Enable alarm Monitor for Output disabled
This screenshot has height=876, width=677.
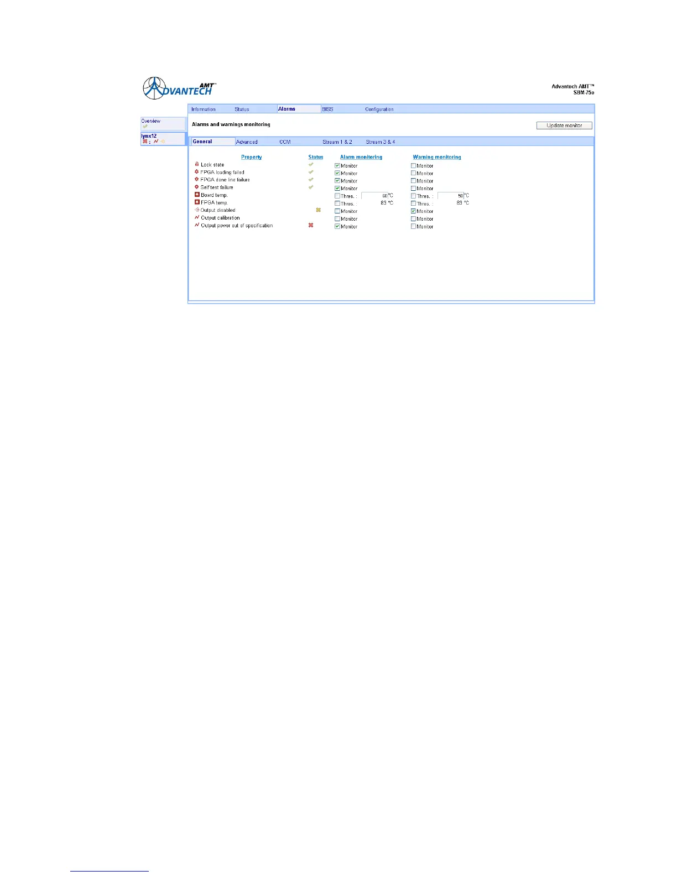(337, 211)
